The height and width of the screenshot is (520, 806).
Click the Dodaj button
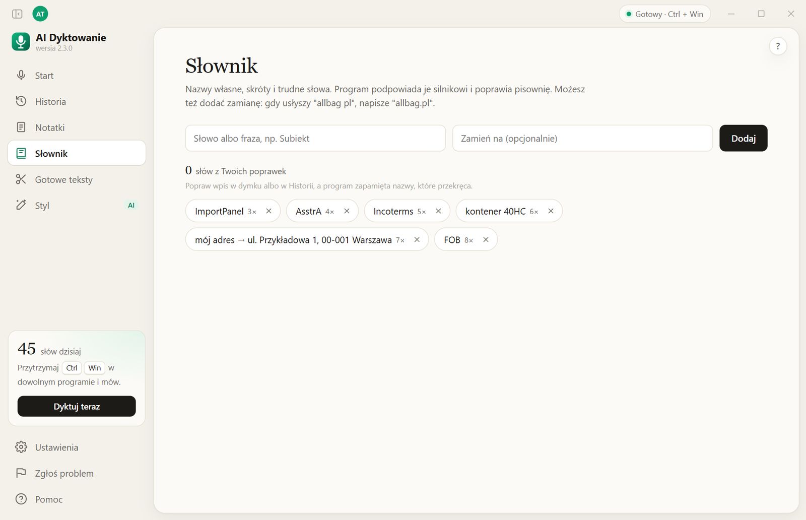click(x=743, y=138)
